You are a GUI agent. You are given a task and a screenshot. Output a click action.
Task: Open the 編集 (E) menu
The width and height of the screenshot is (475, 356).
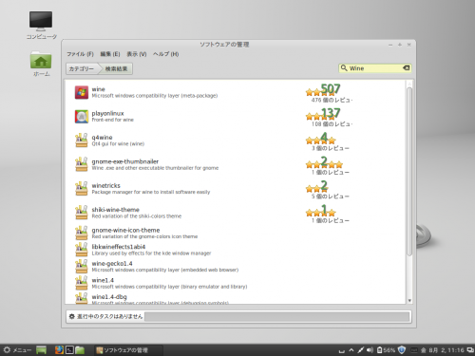(110, 54)
